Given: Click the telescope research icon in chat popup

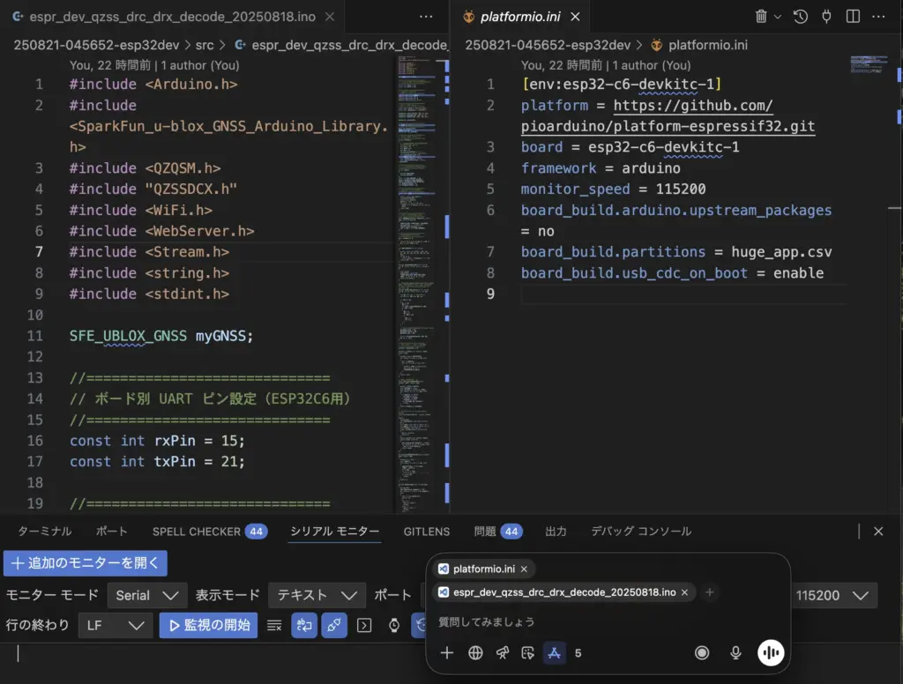Looking at the screenshot, I should [502, 652].
